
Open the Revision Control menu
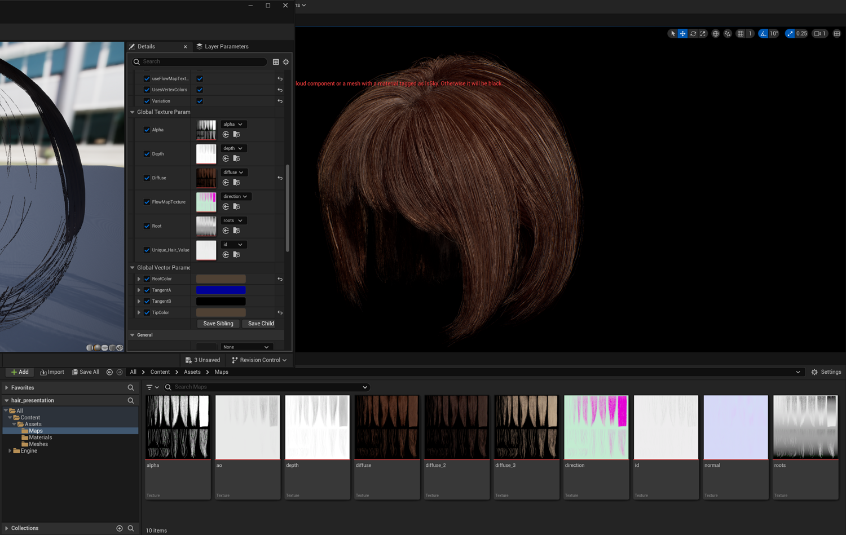[259, 360]
